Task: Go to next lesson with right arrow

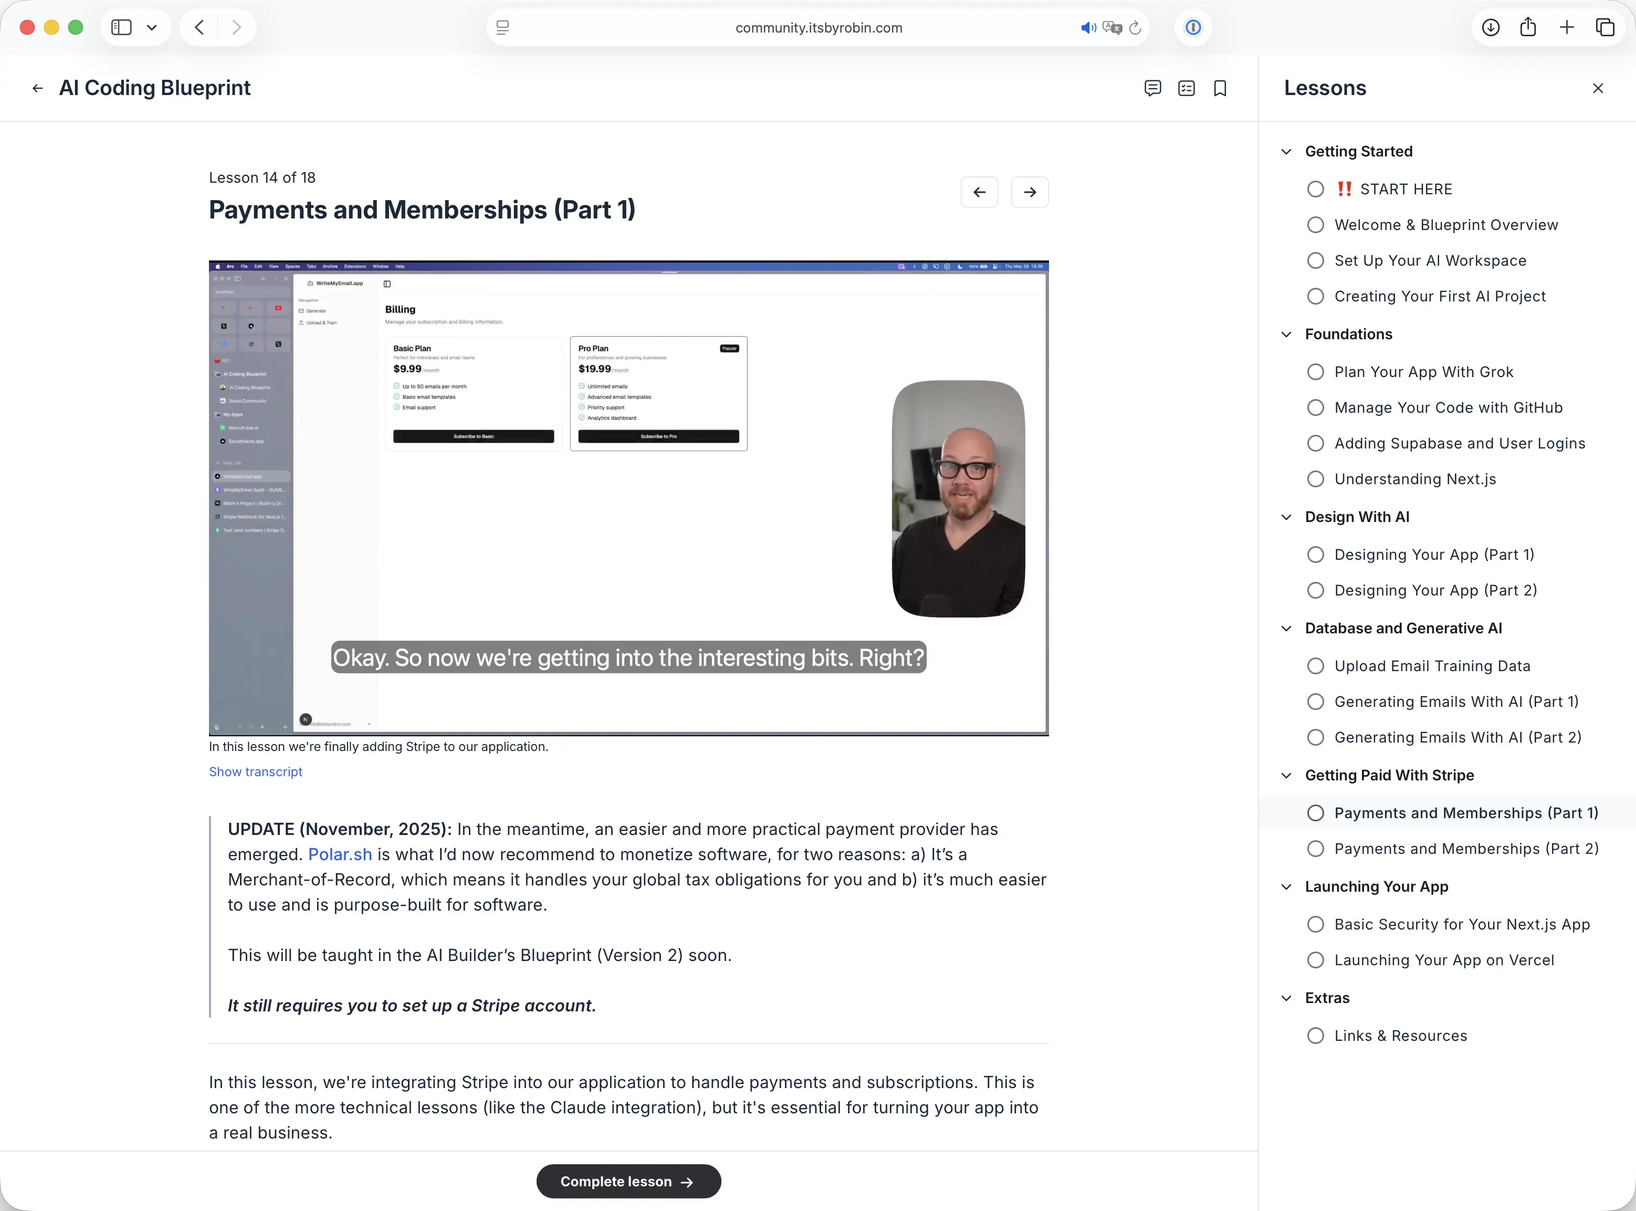Action: [1029, 191]
